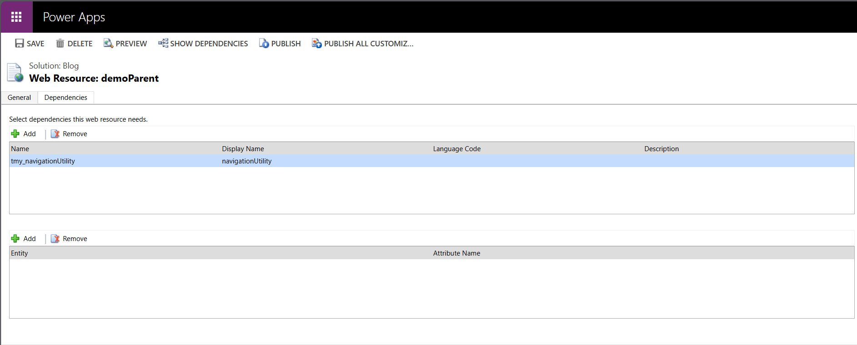Image resolution: width=857 pixels, height=345 pixels.
Task: Click the Power Apps title text
Action: (x=74, y=17)
